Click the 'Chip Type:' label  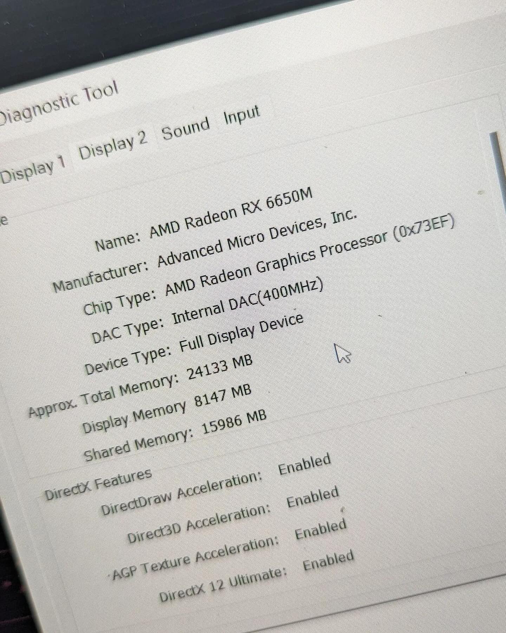pyautogui.click(x=120, y=303)
